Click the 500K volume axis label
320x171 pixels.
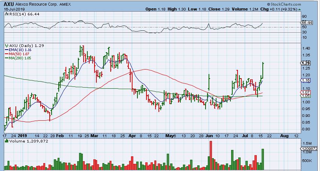[307, 161]
